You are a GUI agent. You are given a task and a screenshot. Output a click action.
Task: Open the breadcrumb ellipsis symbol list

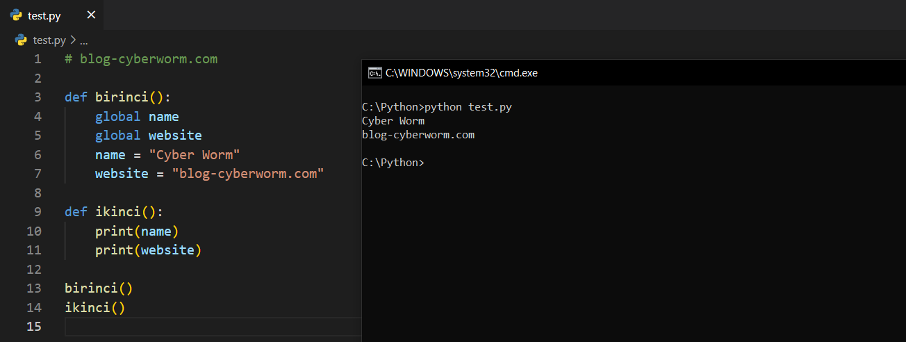click(83, 40)
